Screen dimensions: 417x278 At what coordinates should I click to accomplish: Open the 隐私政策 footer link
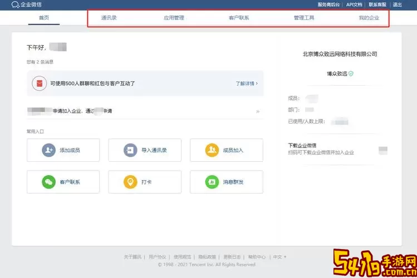(207, 257)
